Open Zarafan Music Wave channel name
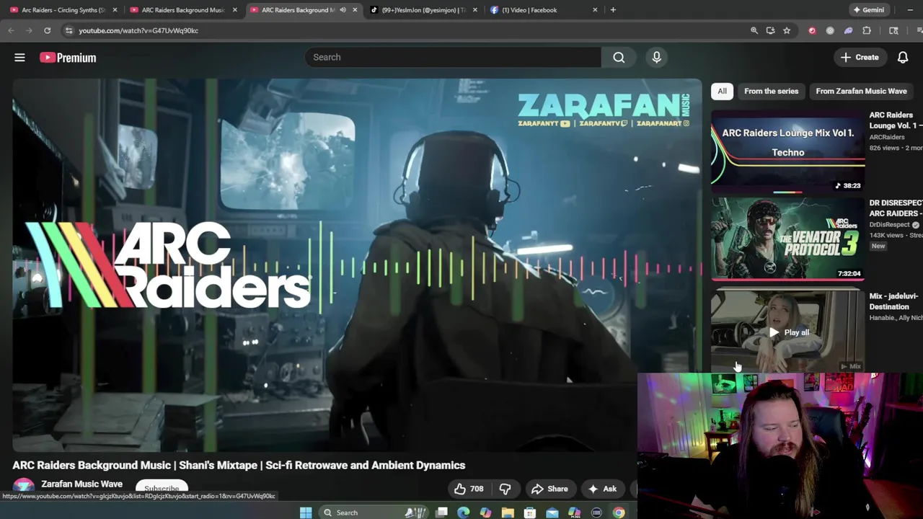This screenshot has height=519, width=923. [x=81, y=484]
